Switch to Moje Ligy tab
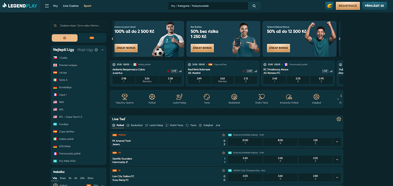The image size is (393, 186). [x=85, y=50]
